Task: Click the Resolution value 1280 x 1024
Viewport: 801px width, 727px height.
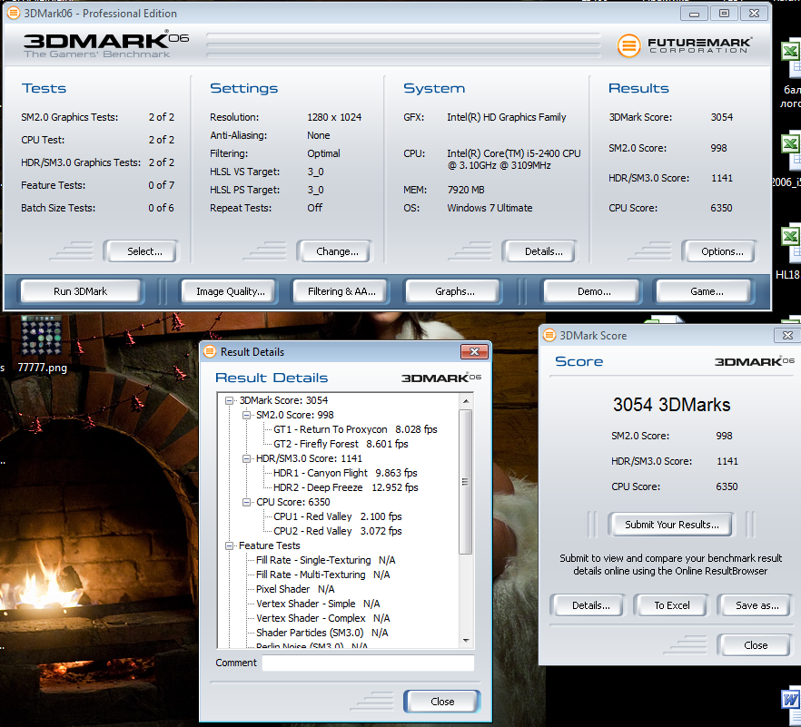Action: pos(334,117)
